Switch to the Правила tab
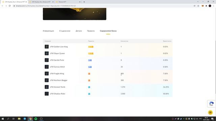The image size is (216, 121). [x=91, y=31]
